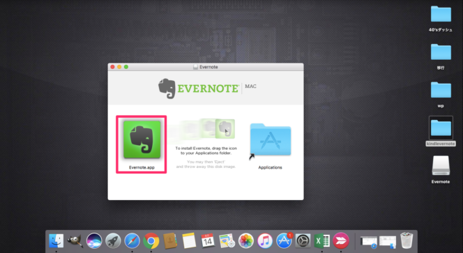Screen dimensions: 463x253
Task: Launch Microsoft Excel from the Dock
Action: pyautogui.click(x=322, y=240)
